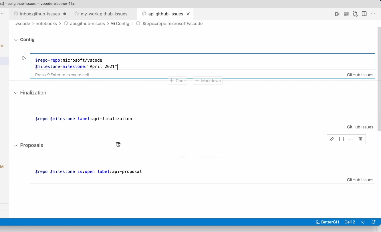The height and width of the screenshot is (232, 381).
Task: Click the notifications bell in status bar
Action: (x=373, y=222)
